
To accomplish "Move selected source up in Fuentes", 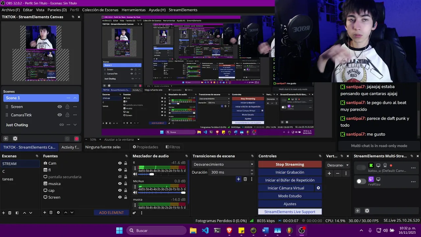I will coord(65,213).
